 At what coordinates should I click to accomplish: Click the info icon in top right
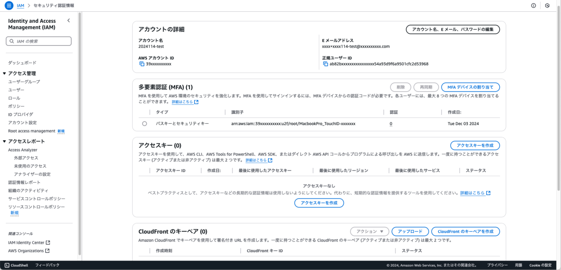tap(533, 6)
